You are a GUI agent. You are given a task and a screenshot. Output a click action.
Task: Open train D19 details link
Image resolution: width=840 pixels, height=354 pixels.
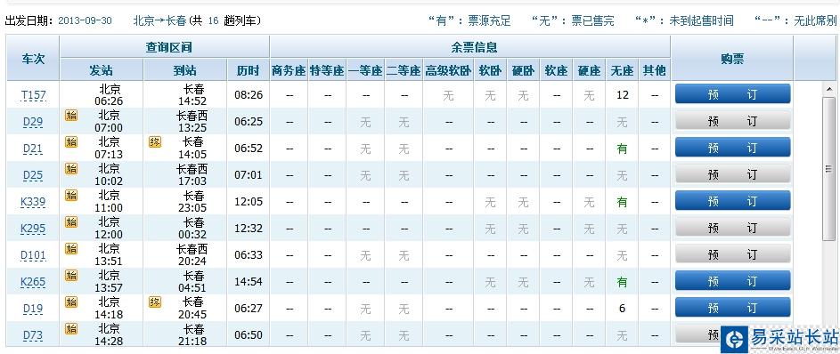pyautogui.click(x=33, y=309)
